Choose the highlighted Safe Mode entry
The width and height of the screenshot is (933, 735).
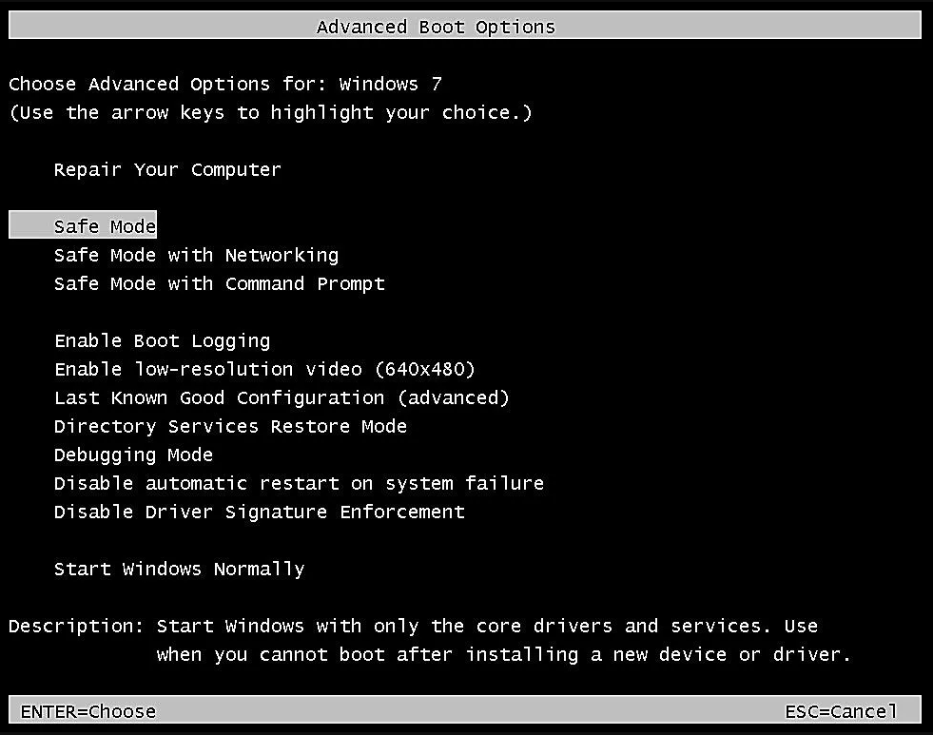pos(105,226)
